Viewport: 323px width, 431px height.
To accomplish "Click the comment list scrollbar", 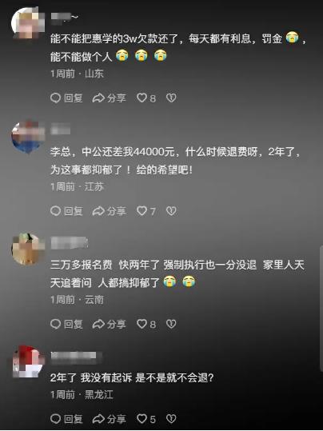I will click(x=321, y=309).
